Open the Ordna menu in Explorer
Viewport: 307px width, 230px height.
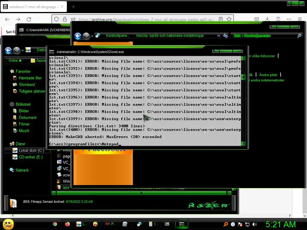click(x=14, y=60)
